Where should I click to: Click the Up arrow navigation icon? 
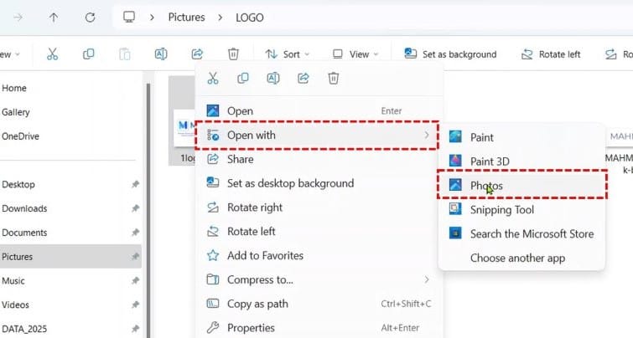(x=54, y=17)
